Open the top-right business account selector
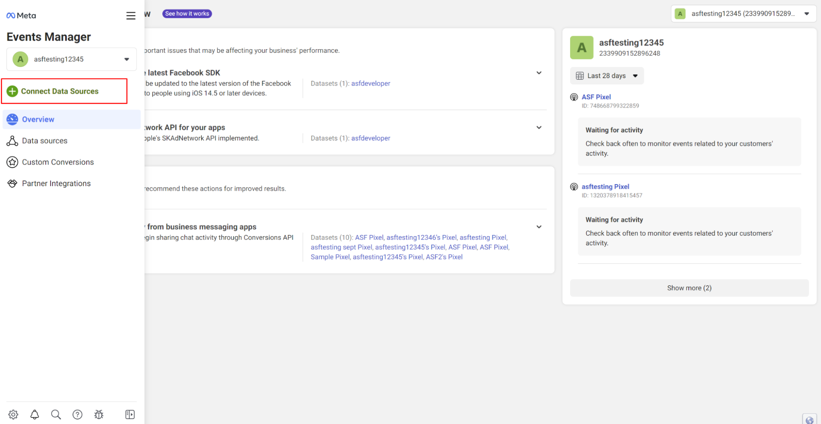 pos(743,14)
